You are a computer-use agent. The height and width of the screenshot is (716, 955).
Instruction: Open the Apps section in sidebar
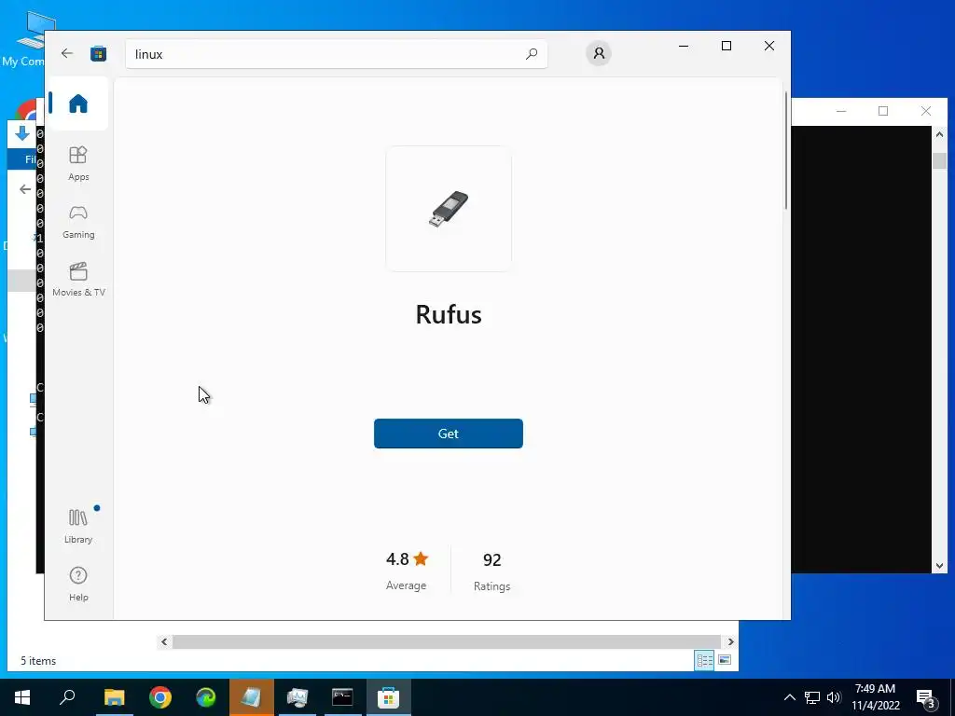pos(78,164)
